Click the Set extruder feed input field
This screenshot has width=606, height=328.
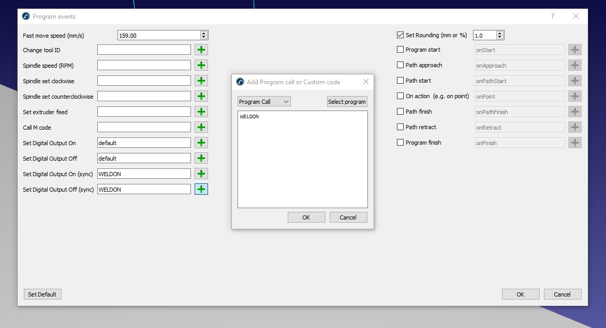(x=144, y=112)
